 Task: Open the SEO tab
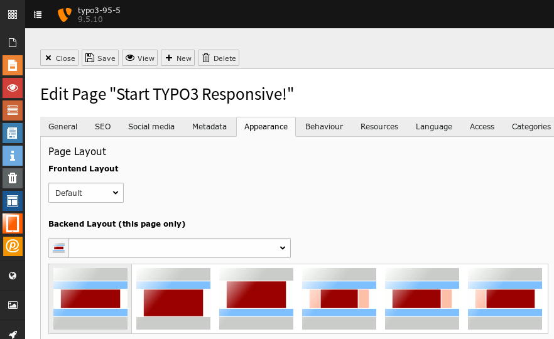tap(102, 127)
